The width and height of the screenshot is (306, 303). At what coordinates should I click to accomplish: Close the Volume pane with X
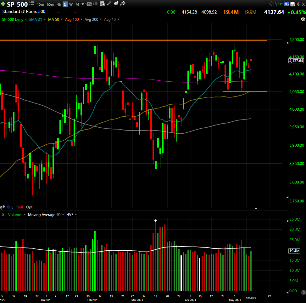click(x=3, y=215)
